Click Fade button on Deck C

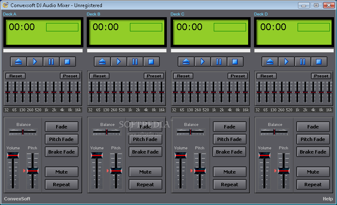230,126
